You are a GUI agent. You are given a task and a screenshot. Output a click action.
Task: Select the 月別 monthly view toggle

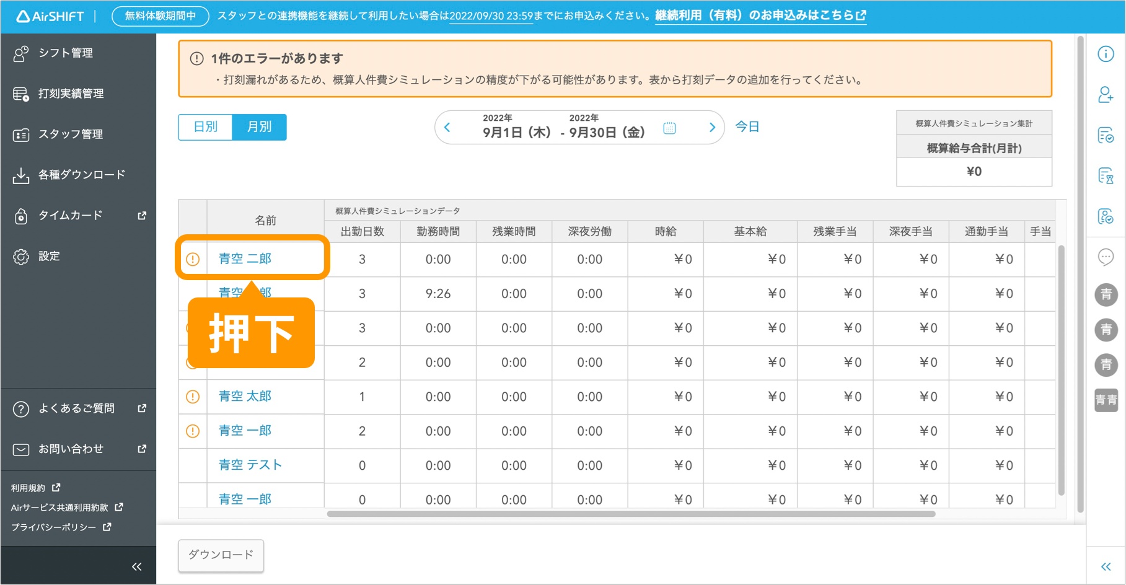coord(259,127)
